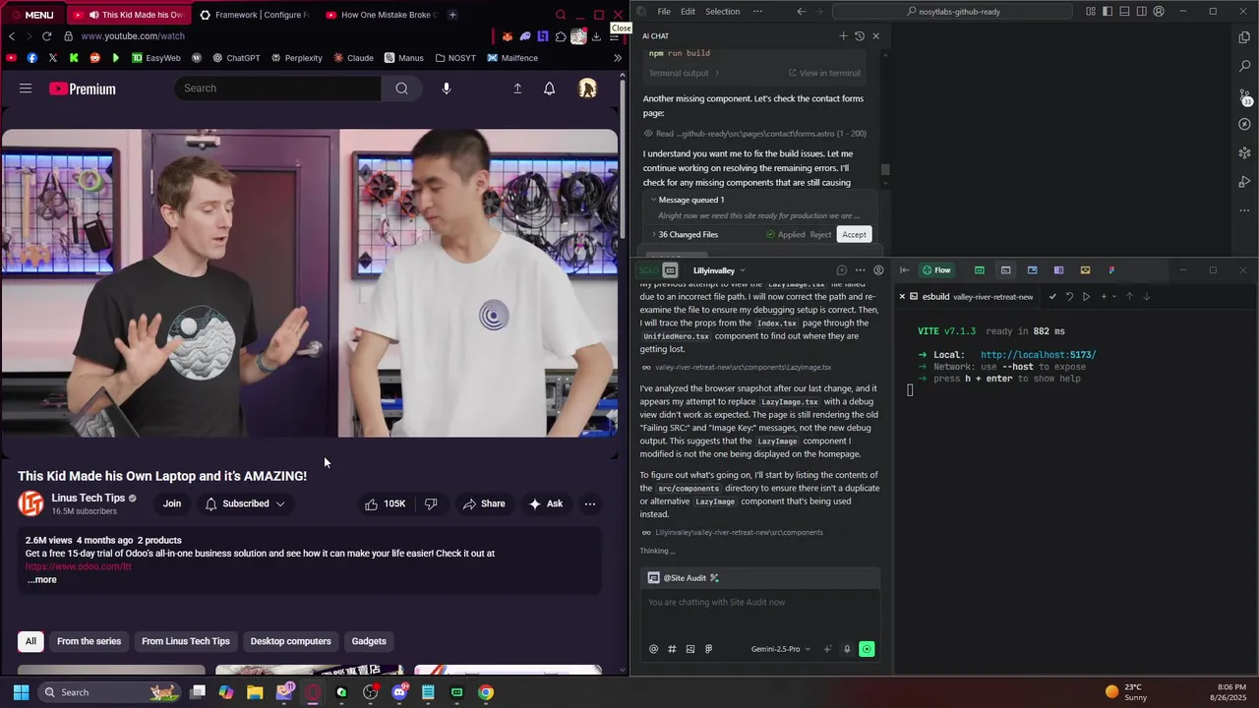This screenshot has height=708, width=1259.
Task: Open the Lillyinvalley project dropdown
Action: 719,270
